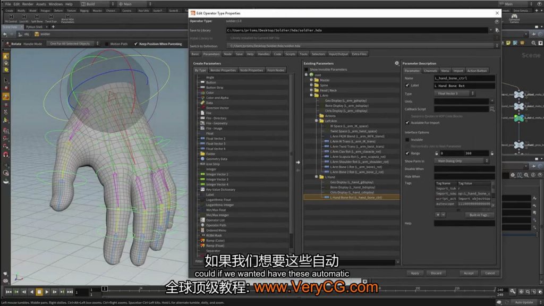Switch to the Action Button tab
This screenshot has width=544, height=306.
tap(477, 71)
